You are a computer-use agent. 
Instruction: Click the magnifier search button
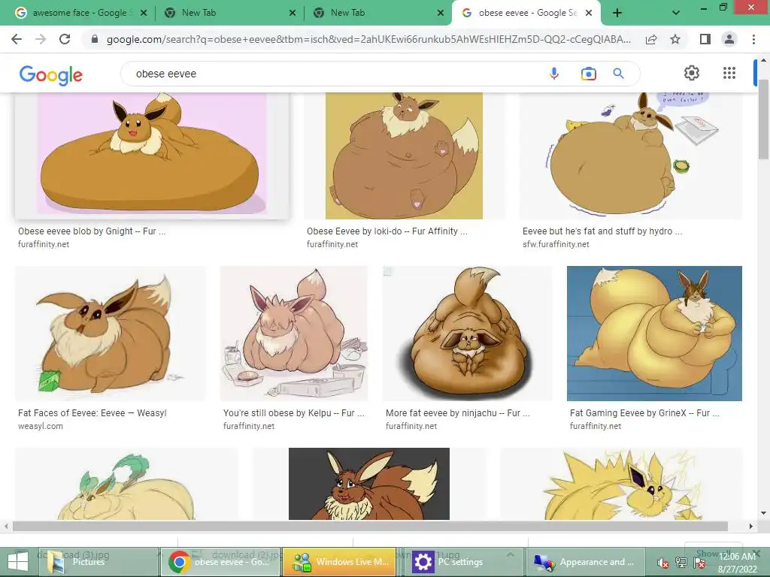pyautogui.click(x=618, y=74)
